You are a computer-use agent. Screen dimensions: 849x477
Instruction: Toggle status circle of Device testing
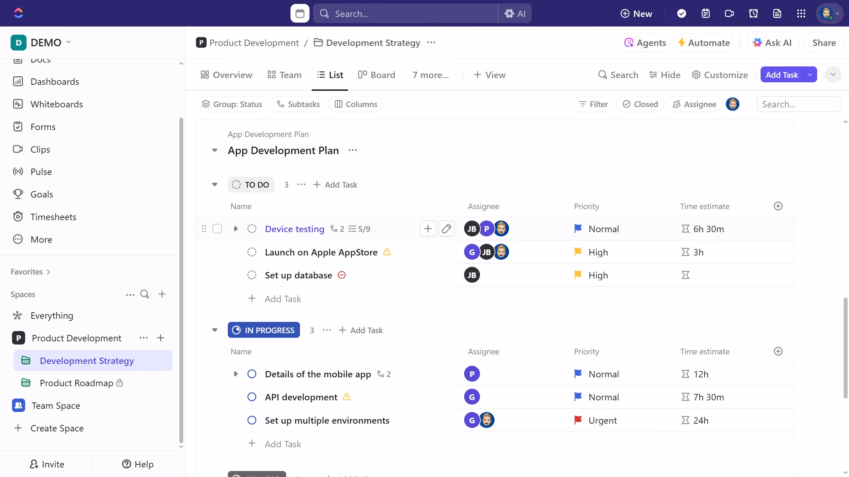(252, 229)
